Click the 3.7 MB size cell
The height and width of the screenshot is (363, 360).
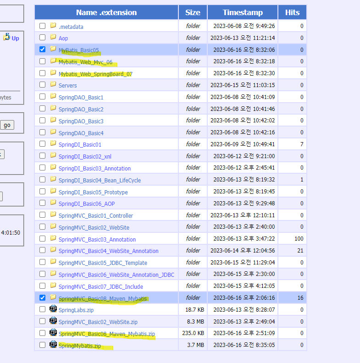click(x=195, y=345)
